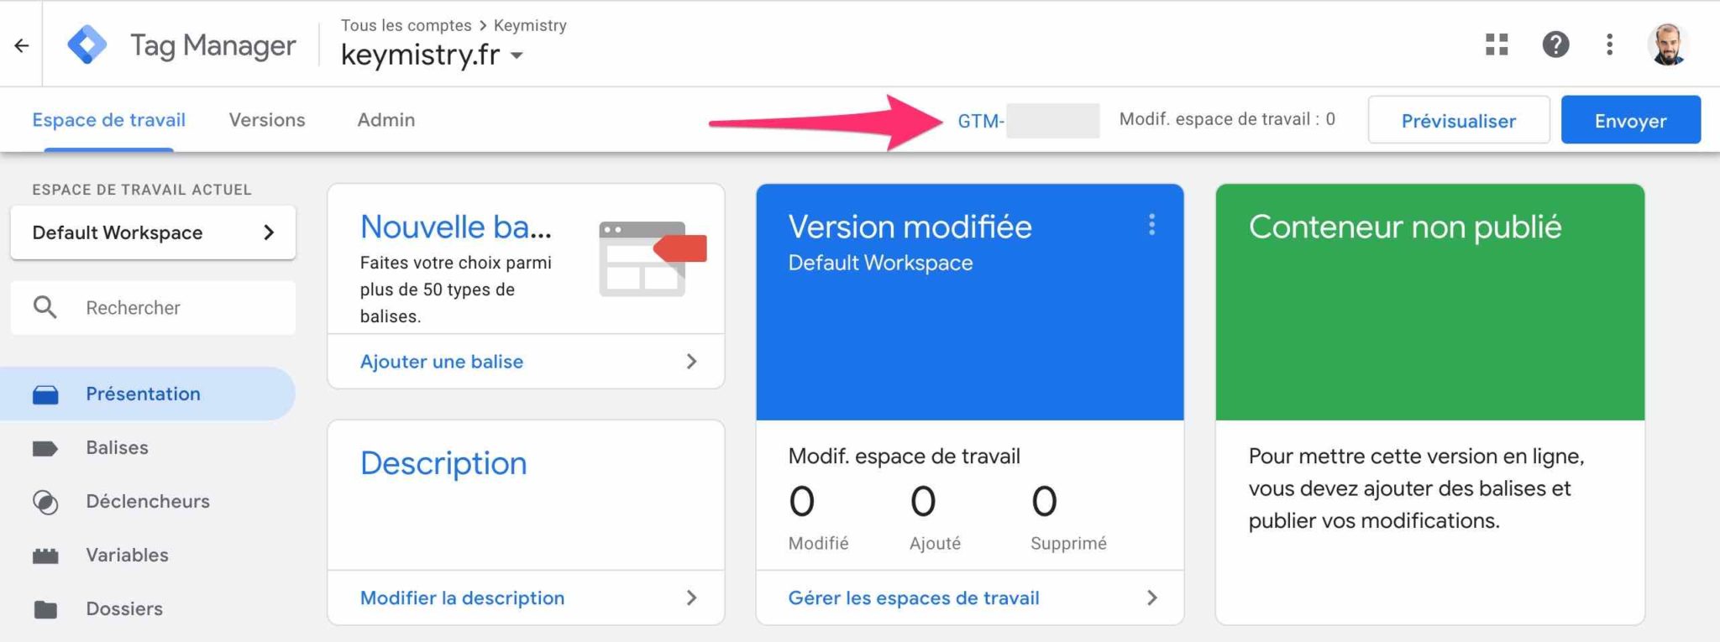This screenshot has height=642, width=1720.
Task: Open the keymistry.fr container dropdown
Action: 517,56
